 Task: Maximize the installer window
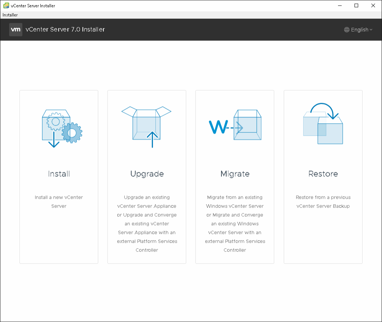click(356, 6)
